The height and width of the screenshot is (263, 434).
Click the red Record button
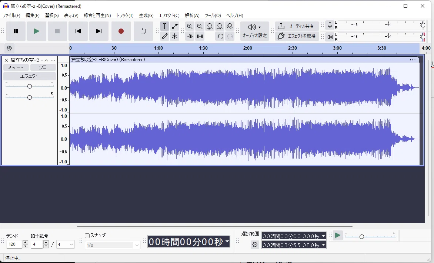pyautogui.click(x=121, y=31)
